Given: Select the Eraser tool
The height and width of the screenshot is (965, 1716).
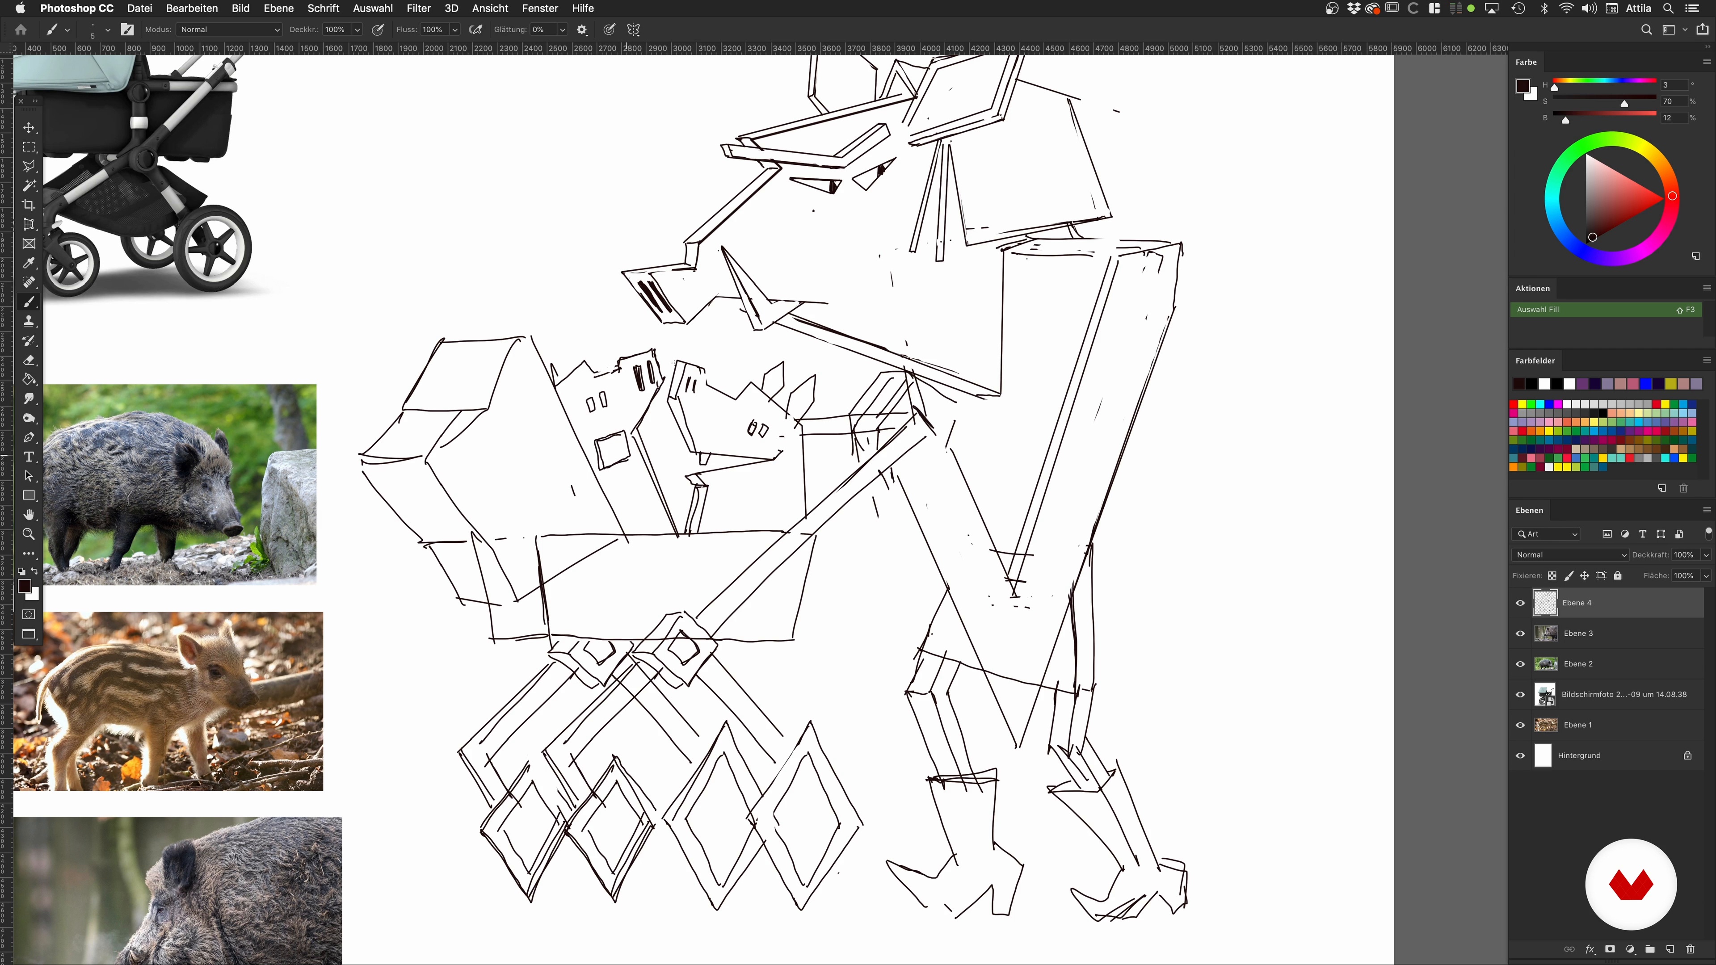Looking at the screenshot, I should click(x=29, y=360).
